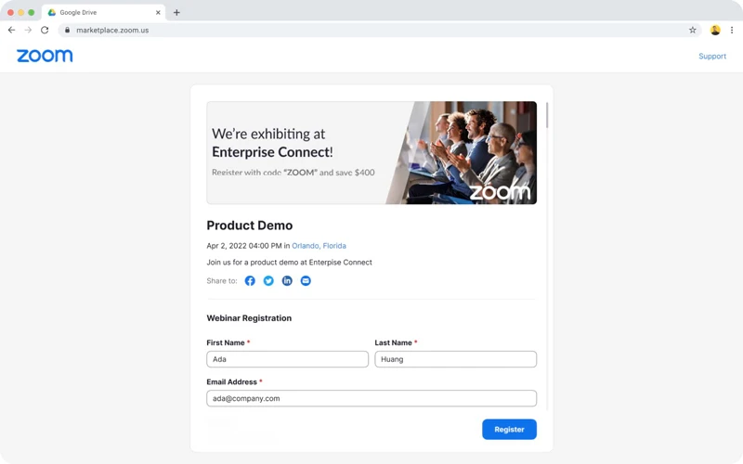Screen dimensions: 743x464
Task: Share the webinar on LinkedIn
Action: [287, 280]
